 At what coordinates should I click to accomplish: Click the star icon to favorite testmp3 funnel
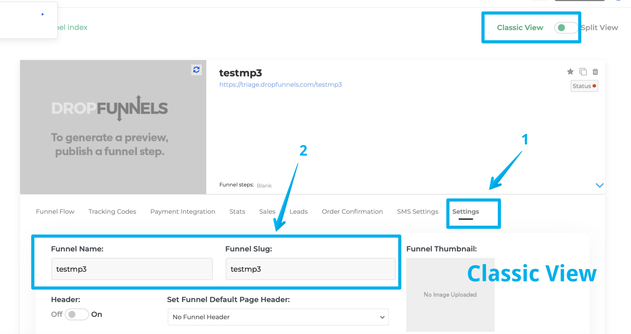coord(570,71)
